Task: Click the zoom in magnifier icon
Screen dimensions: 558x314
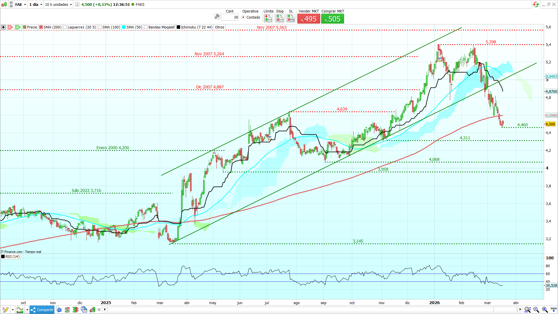Action: 545,310
